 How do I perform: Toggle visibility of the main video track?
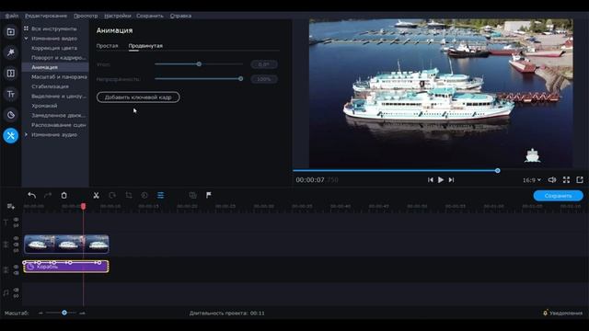pyautogui.click(x=16, y=238)
